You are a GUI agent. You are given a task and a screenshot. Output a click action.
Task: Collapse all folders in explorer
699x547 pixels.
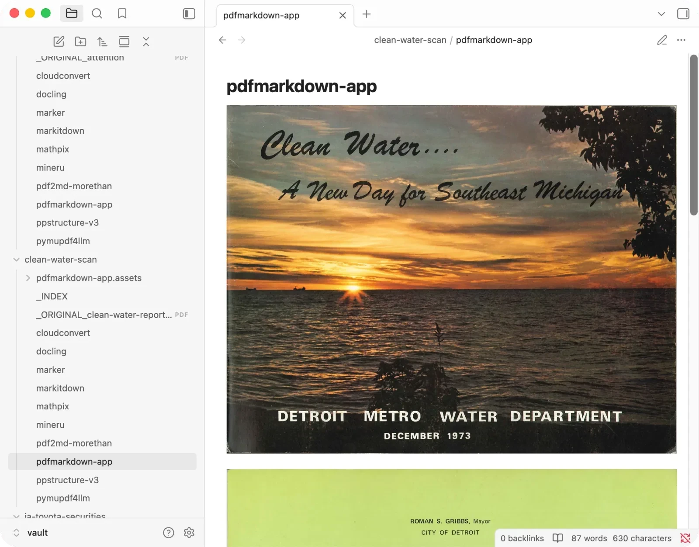point(146,42)
